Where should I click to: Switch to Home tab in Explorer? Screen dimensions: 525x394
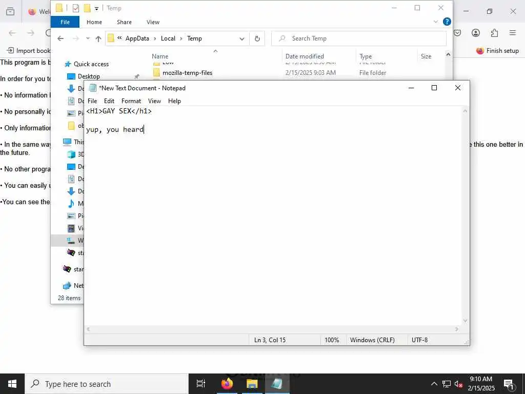[x=94, y=22]
